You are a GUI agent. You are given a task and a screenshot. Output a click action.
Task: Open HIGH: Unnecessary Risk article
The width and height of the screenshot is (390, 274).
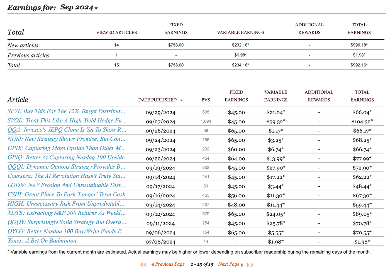click(x=66, y=204)
